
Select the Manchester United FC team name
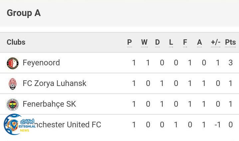(x=67, y=125)
